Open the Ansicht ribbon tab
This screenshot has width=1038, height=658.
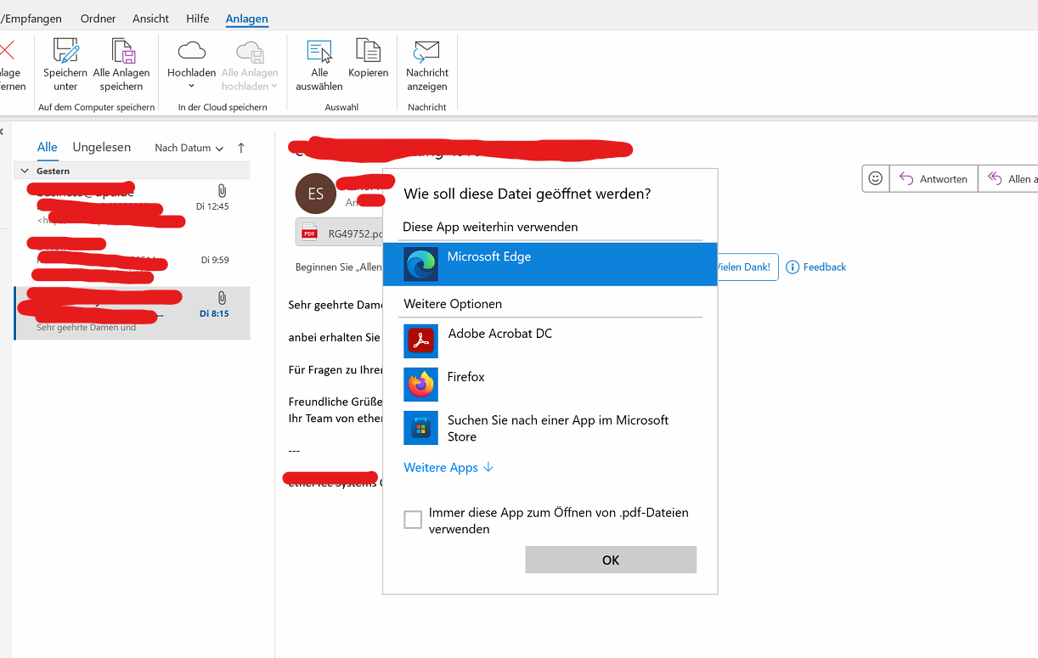click(x=150, y=19)
